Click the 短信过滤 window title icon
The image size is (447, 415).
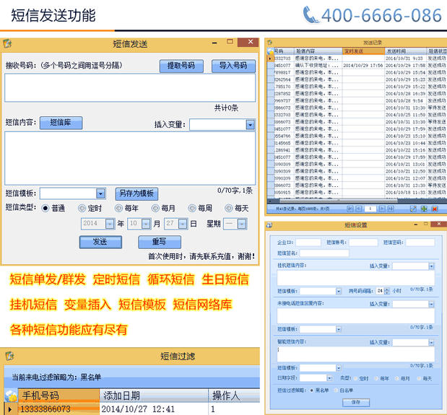pos(9,357)
